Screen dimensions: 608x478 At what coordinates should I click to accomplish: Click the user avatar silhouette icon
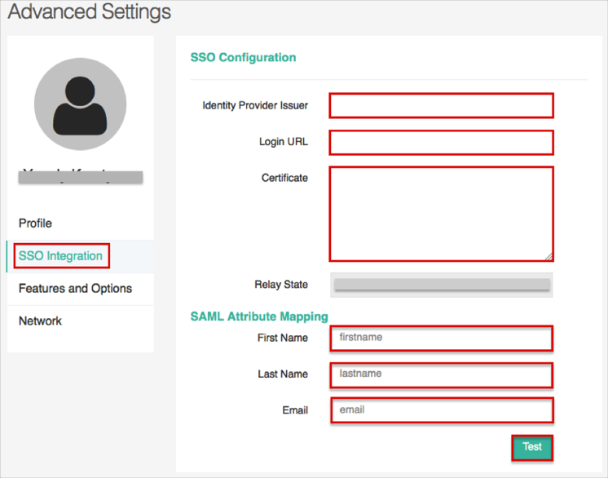tap(80, 104)
